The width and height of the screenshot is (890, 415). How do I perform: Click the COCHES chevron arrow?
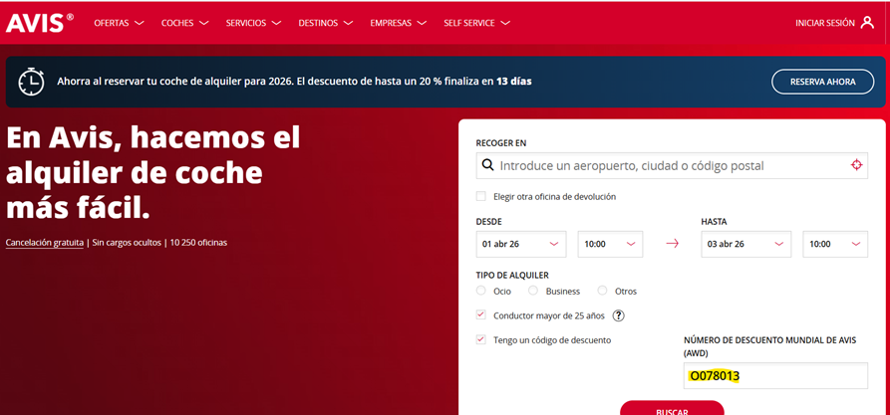(x=203, y=23)
